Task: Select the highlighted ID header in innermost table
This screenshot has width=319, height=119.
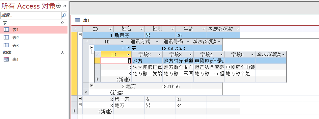Action: click(116, 55)
